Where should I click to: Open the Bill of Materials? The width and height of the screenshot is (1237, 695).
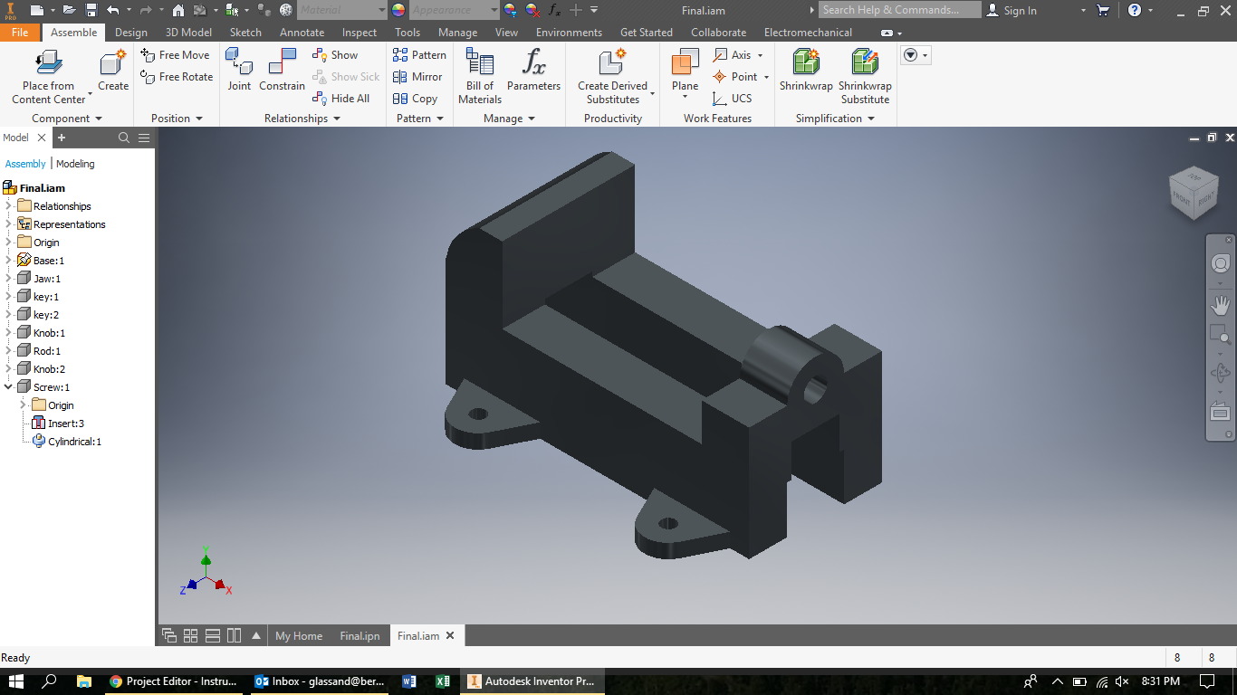click(x=480, y=76)
